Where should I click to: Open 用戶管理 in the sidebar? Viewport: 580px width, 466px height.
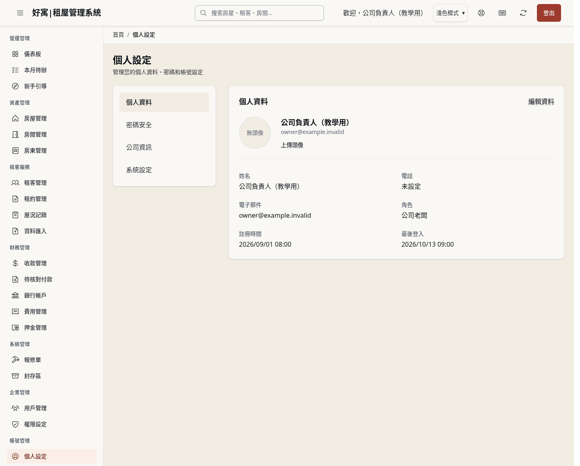pyautogui.click(x=52, y=408)
